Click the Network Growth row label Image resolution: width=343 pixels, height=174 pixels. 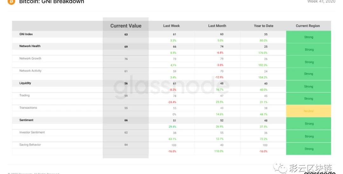(x=30, y=58)
